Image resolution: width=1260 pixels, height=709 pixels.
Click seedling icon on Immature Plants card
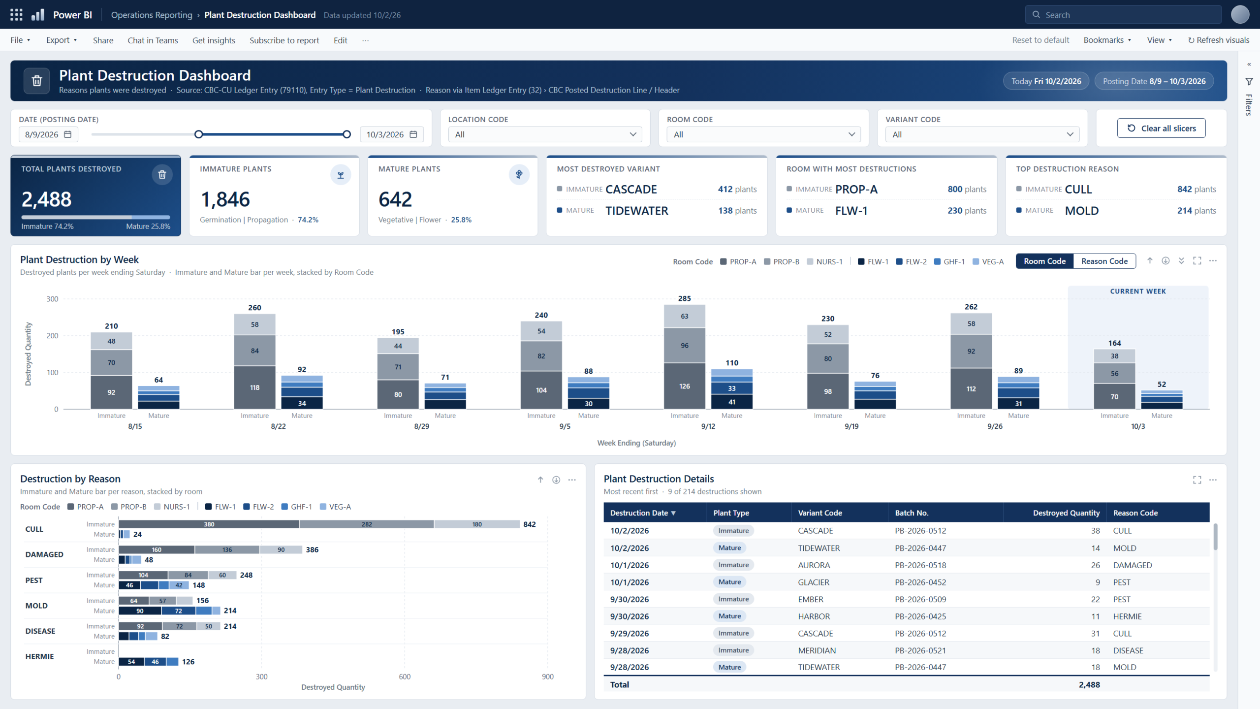pos(341,175)
